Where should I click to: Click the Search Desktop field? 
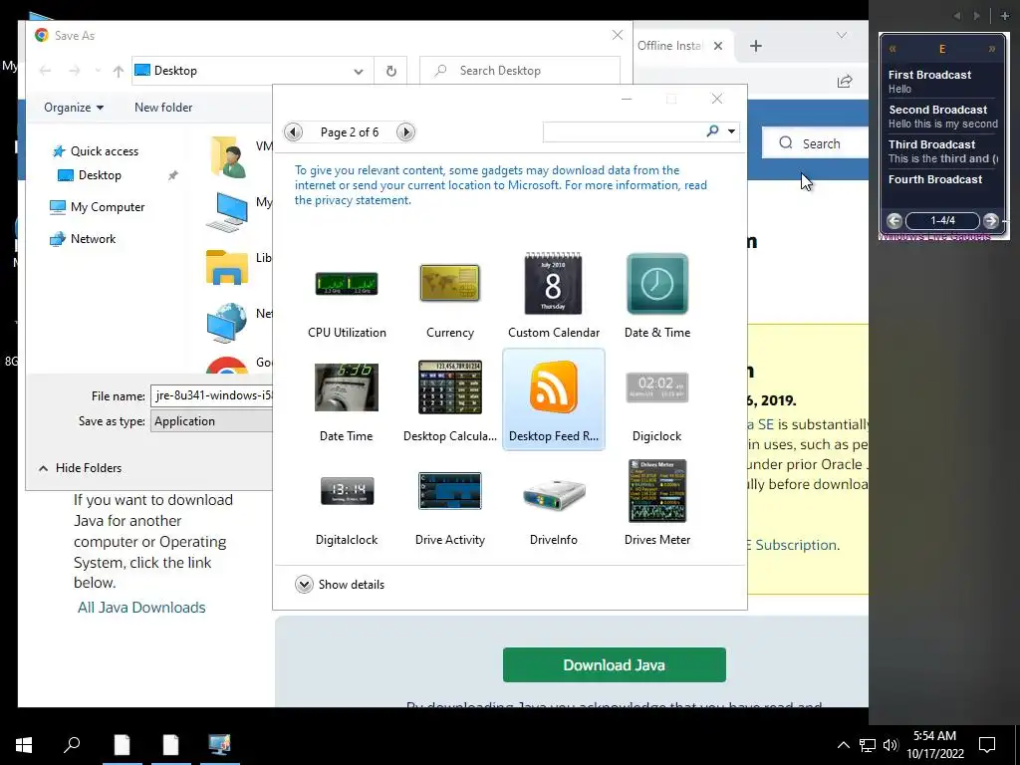click(520, 71)
